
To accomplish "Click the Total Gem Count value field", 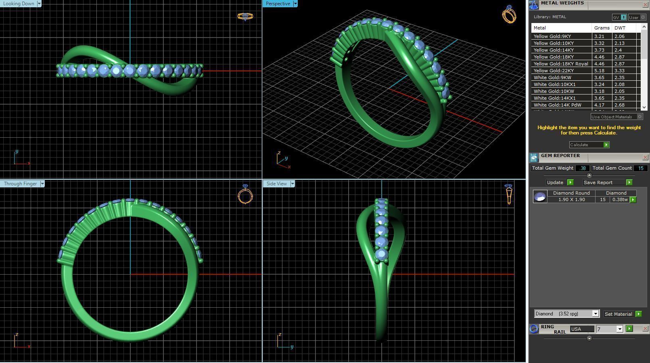I will pyautogui.click(x=641, y=168).
